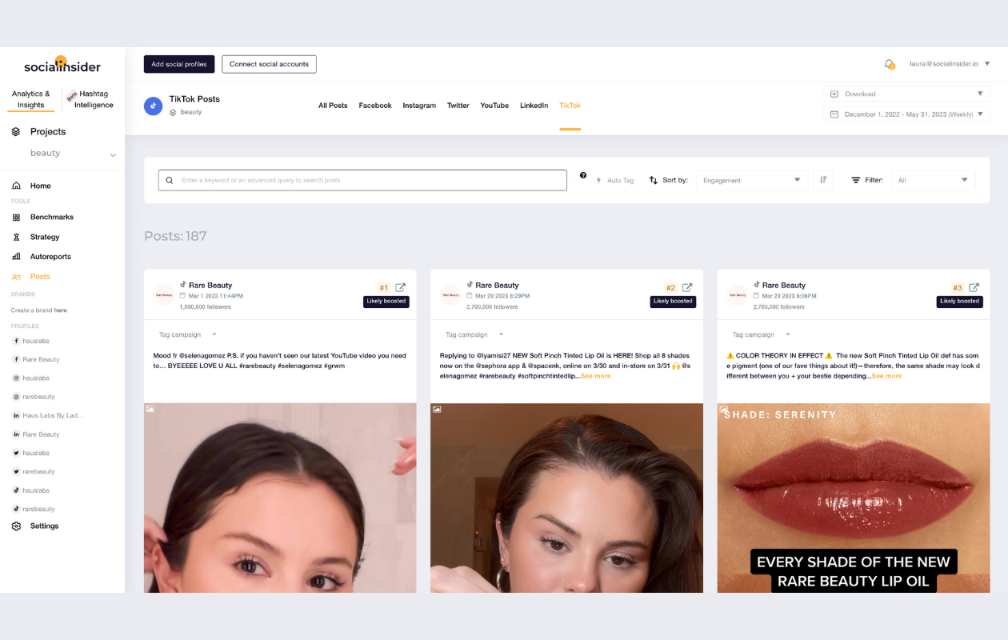Image resolution: width=1008 pixels, height=640 pixels.
Task: Click the blue TikTok Posts avatar icon
Action: [154, 106]
